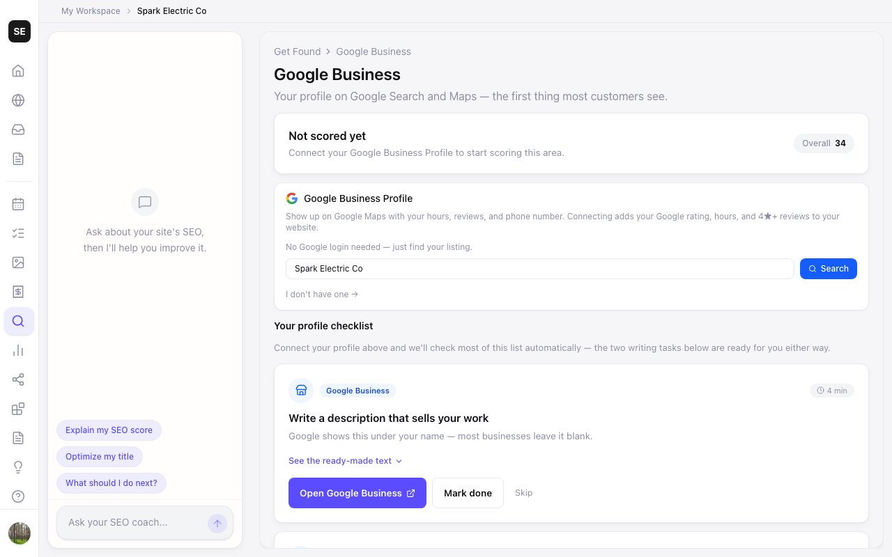Click "Write a description that sells your work" title
The height and width of the screenshot is (557, 892).
[389, 418]
